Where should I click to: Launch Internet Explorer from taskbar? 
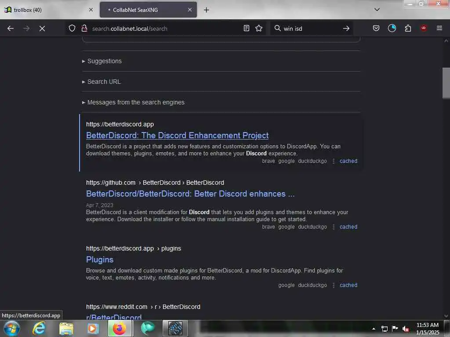tap(39, 328)
